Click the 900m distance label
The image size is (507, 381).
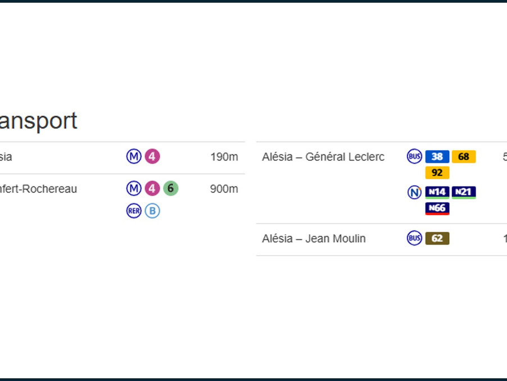(224, 189)
